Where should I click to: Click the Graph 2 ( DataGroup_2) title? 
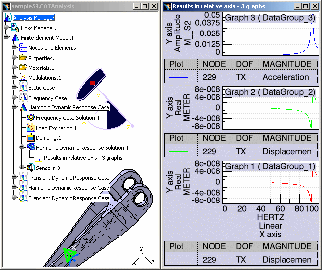pyautogui.click(x=270, y=92)
